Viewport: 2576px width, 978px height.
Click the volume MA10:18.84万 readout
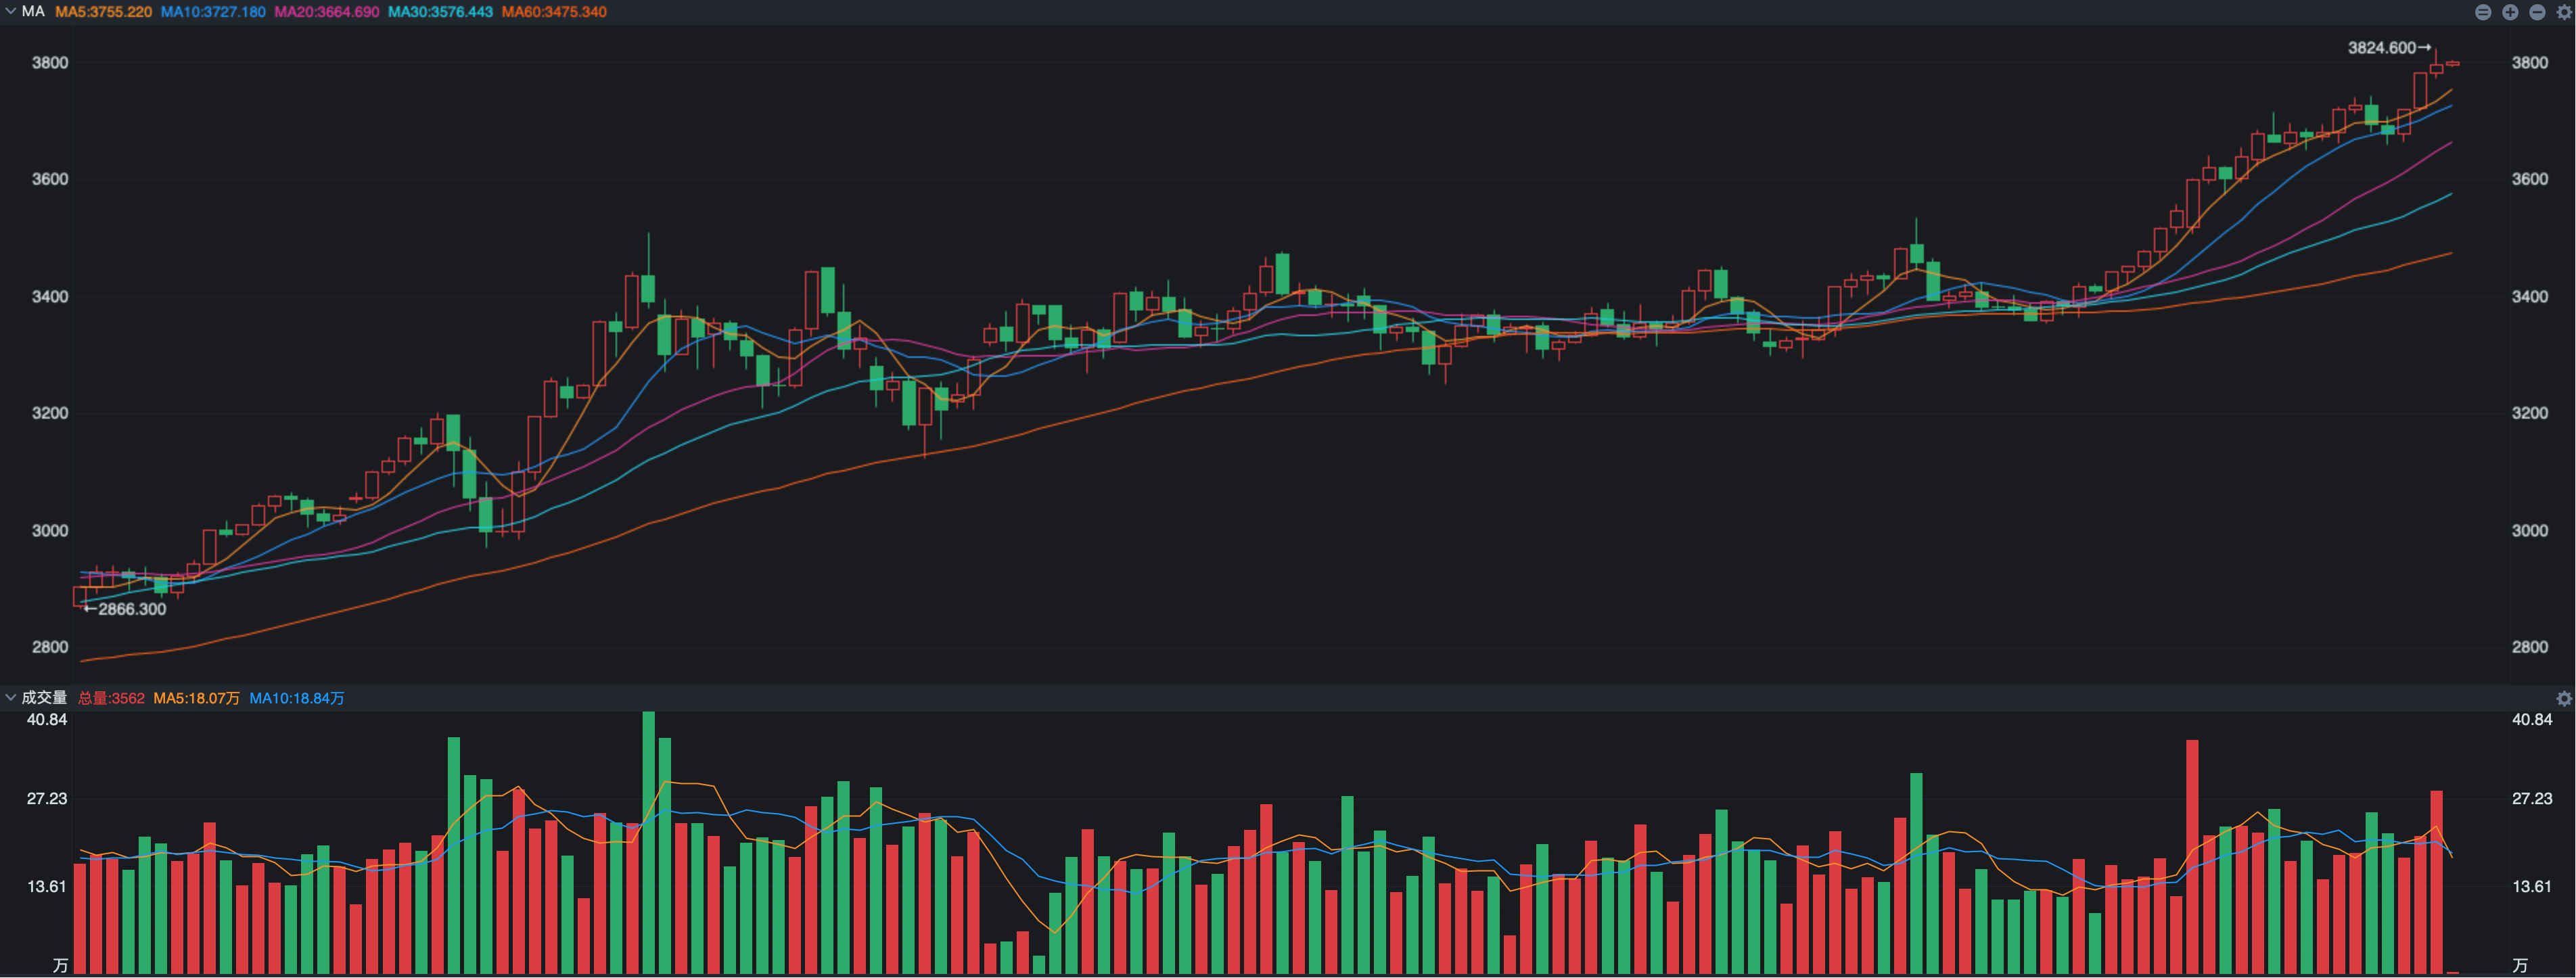pos(297,698)
